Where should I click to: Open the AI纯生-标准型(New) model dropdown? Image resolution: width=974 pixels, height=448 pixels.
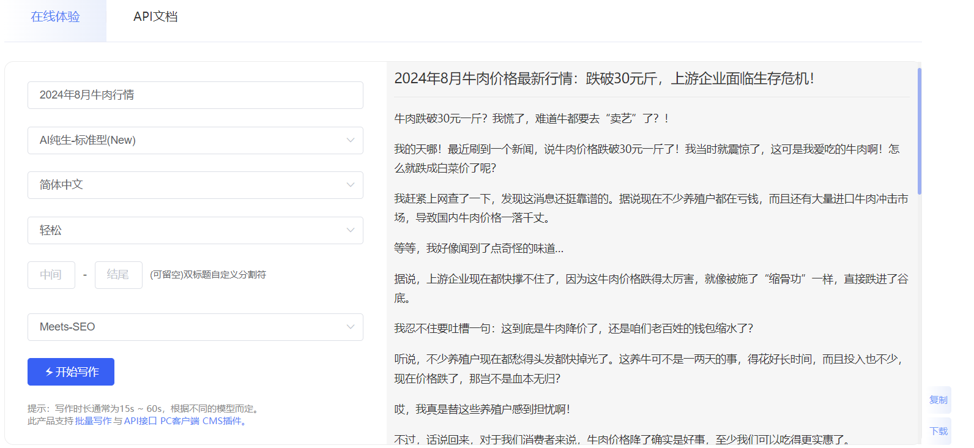(195, 140)
